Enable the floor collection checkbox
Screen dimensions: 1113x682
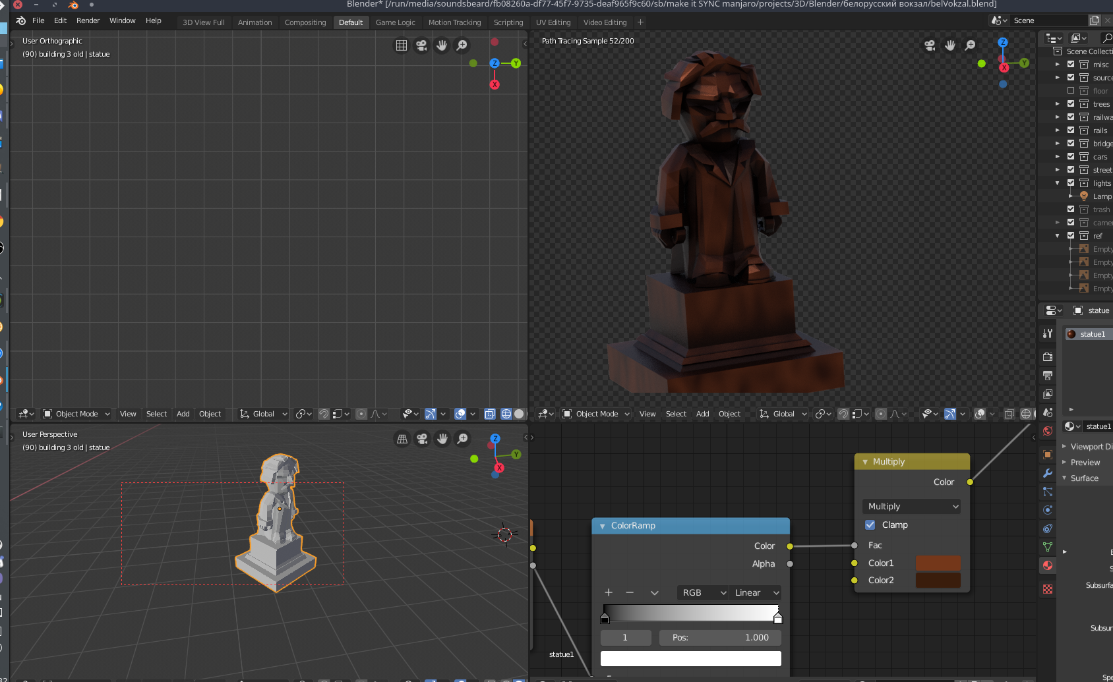(1071, 91)
